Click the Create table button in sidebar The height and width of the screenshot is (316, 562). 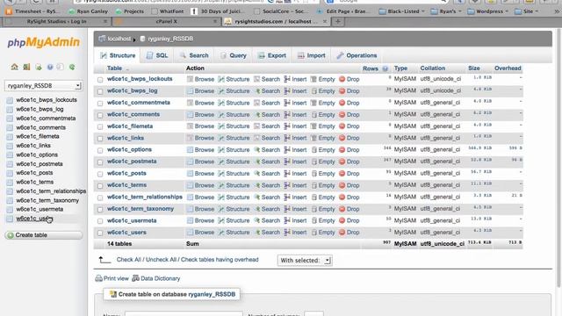(x=43, y=235)
